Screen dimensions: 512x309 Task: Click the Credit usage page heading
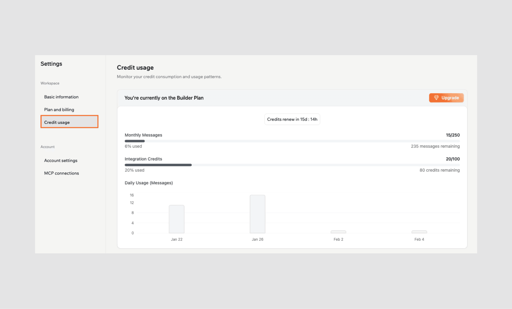[x=135, y=68]
